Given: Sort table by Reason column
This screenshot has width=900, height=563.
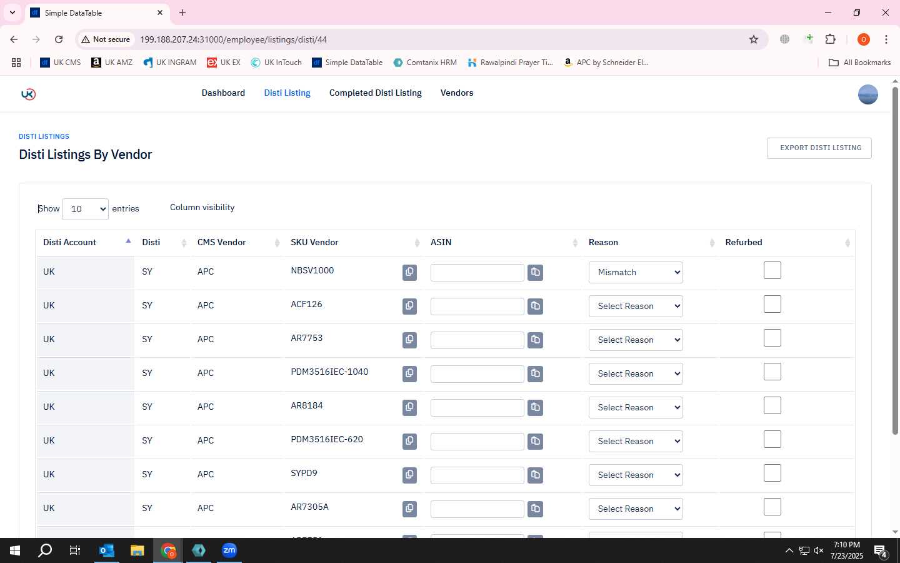Looking at the screenshot, I should (x=651, y=243).
